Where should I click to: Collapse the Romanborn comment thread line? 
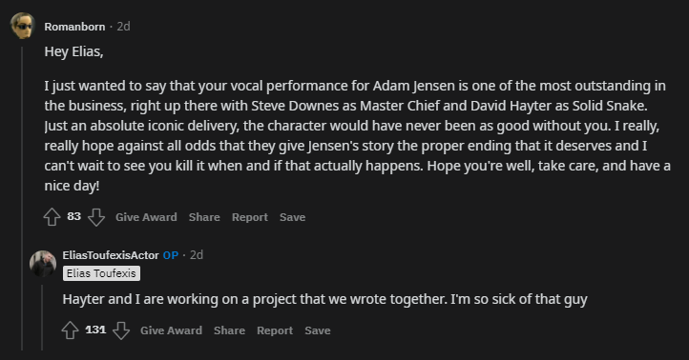tap(22, 198)
